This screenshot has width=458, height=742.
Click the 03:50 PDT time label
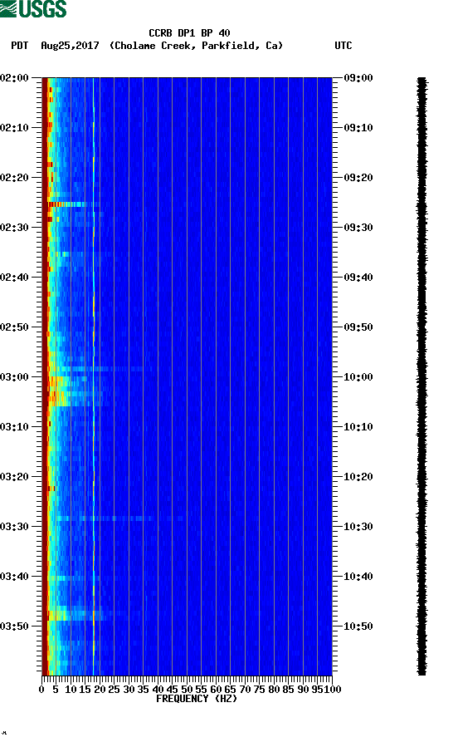pos(15,626)
